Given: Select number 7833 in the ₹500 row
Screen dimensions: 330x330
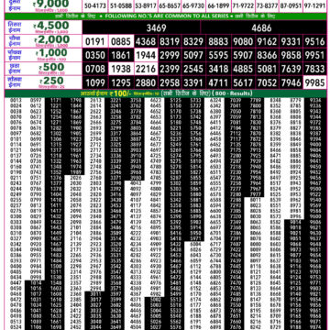Looking at the screenshot, I should (314, 69).
